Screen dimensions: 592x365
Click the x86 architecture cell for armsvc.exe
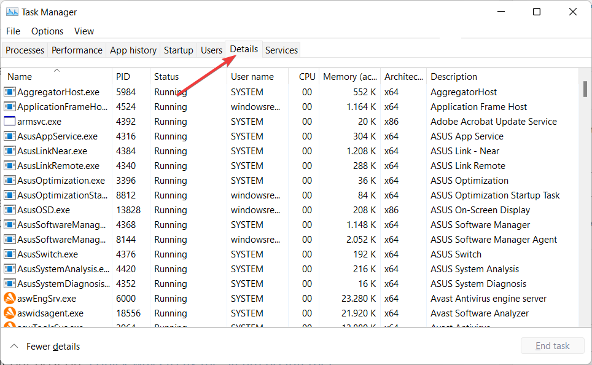coord(392,121)
